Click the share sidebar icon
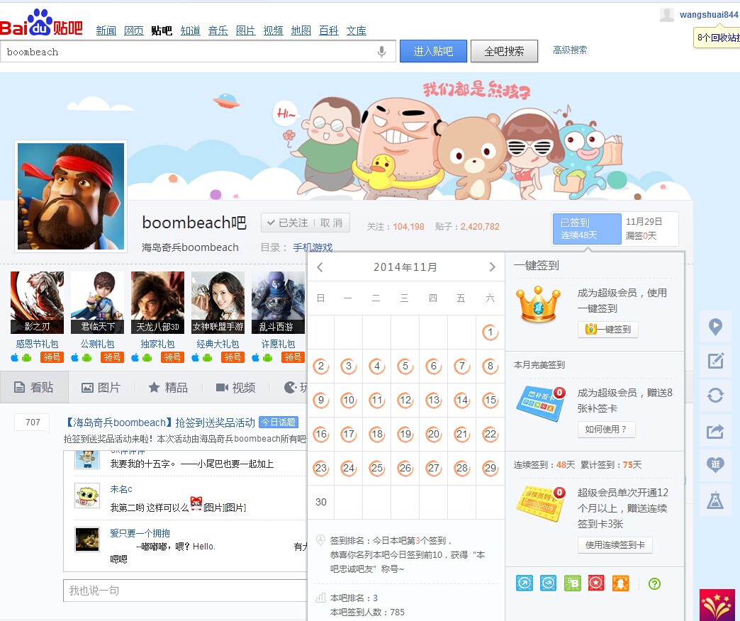This screenshot has width=740, height=621. coord(715,431)
